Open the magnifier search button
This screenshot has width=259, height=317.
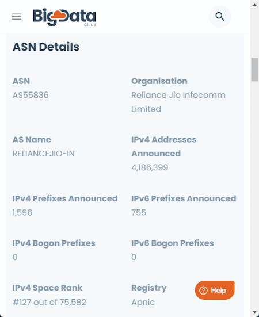(220, 16)
